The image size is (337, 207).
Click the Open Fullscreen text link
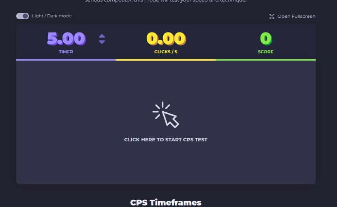click(x=296, y=16)
